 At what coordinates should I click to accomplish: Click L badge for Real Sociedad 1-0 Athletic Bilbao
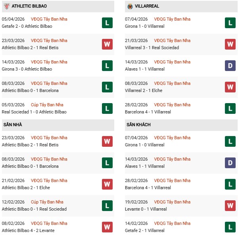[x=107, y=108]
